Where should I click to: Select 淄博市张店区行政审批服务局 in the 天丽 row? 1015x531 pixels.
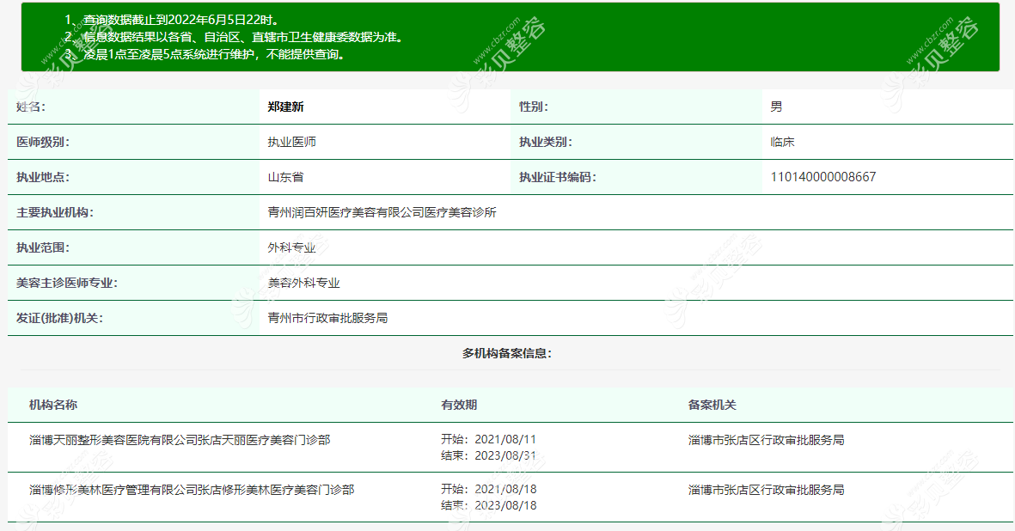click(767, 441)
